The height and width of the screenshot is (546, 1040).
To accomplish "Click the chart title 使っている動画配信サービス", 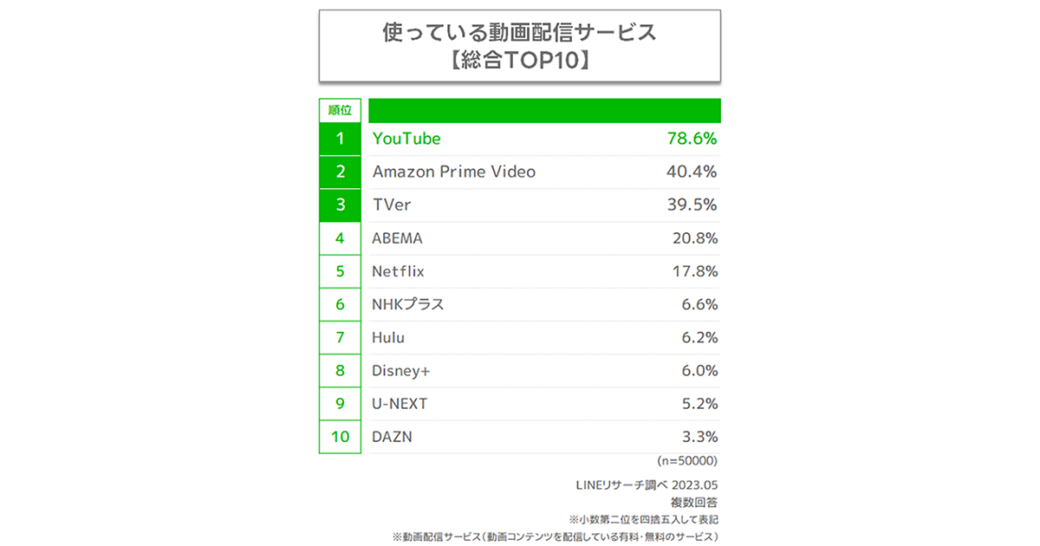I will click(x=520, y=33).
